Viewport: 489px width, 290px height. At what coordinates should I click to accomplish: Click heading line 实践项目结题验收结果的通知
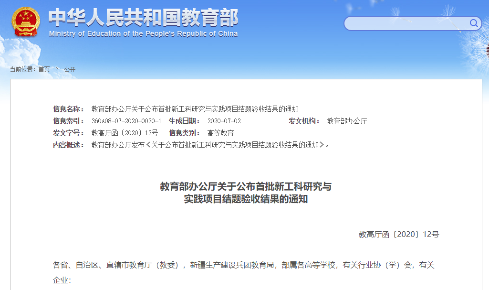[x=246, y=199]
